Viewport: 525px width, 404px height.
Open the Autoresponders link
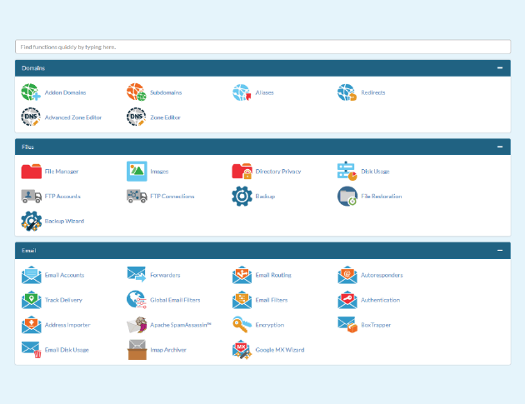pyautogui.click(x=382, y=275)
